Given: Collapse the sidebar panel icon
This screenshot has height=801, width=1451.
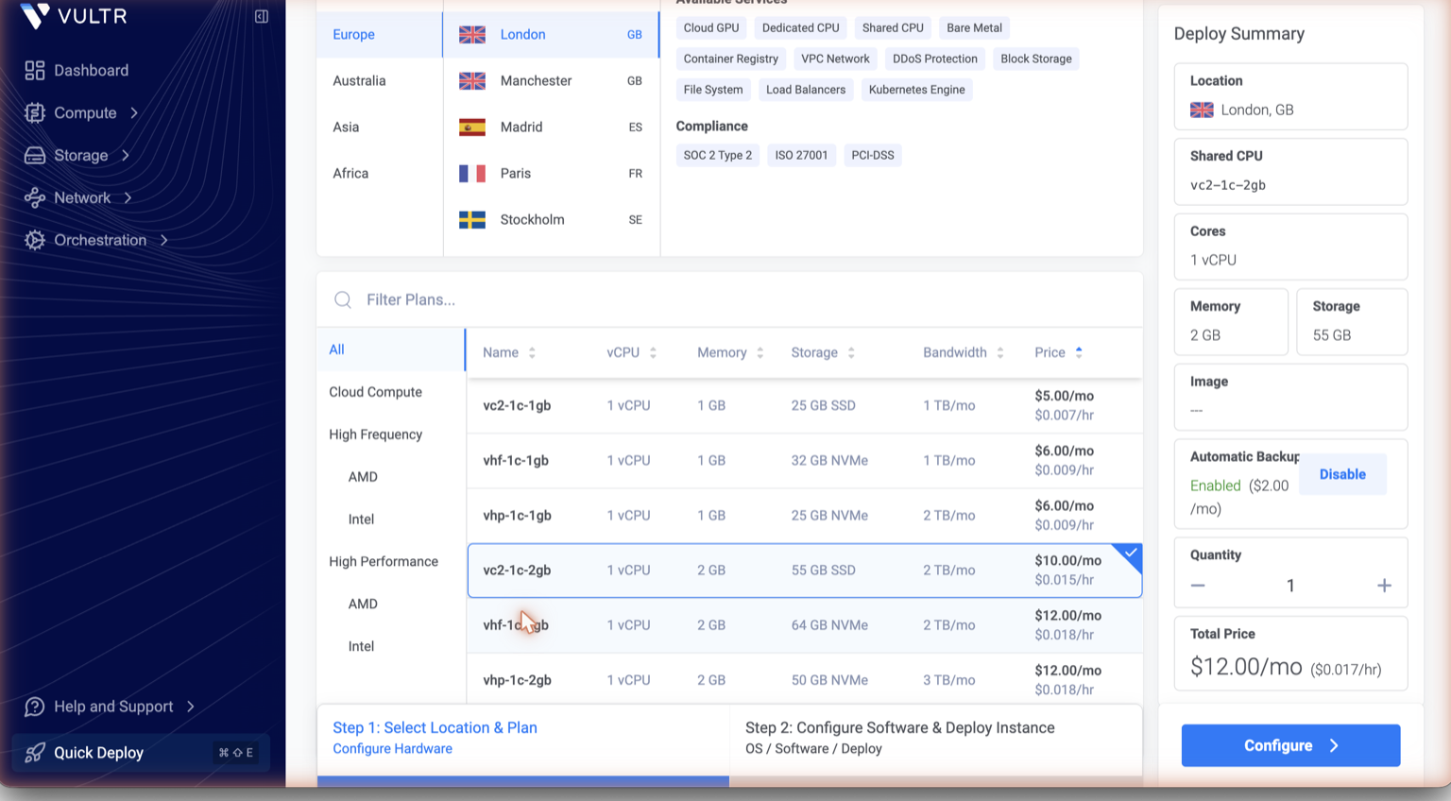Looking at the screenshot, I should tap(262, 16).
